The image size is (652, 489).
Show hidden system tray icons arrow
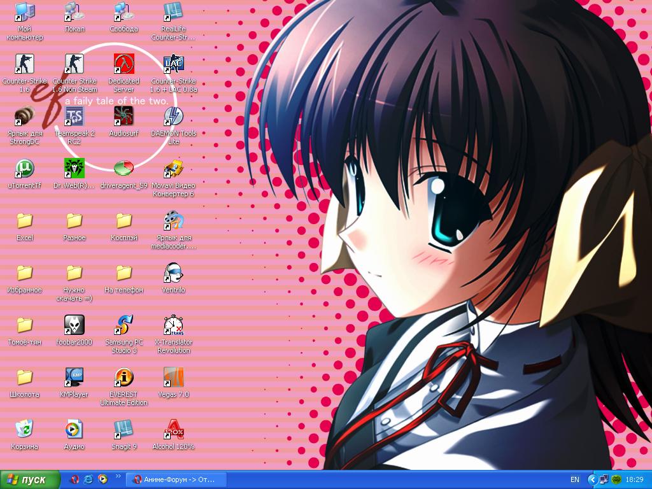593,479
